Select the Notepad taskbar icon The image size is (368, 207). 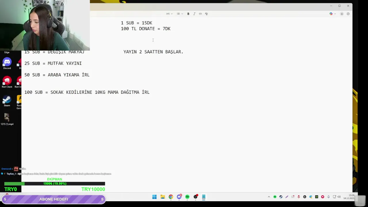coord(204,197)
